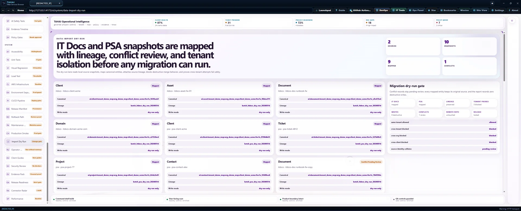Toggle the Site View
This screenshot has height=211, width=521.
pyautogui.click(x=480, y=10)
